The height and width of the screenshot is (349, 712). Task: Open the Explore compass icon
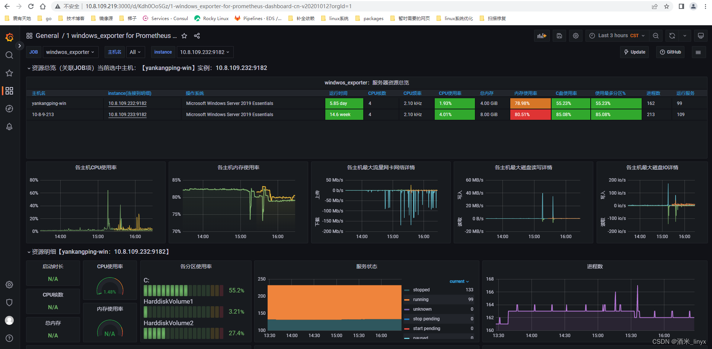click(x=9, y=109)
